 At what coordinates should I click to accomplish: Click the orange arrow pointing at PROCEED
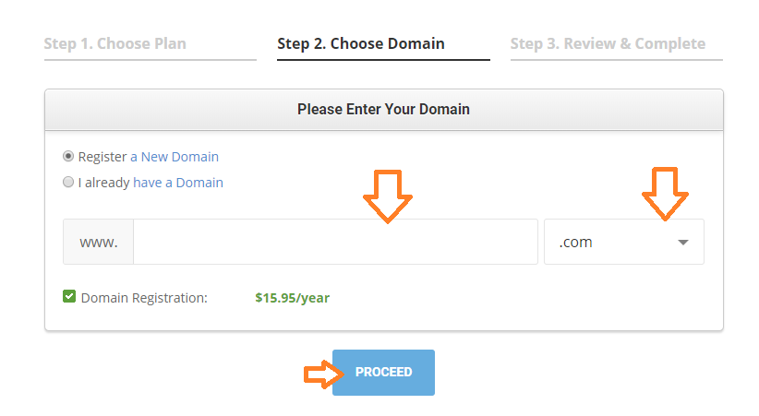tap(324, 374)
